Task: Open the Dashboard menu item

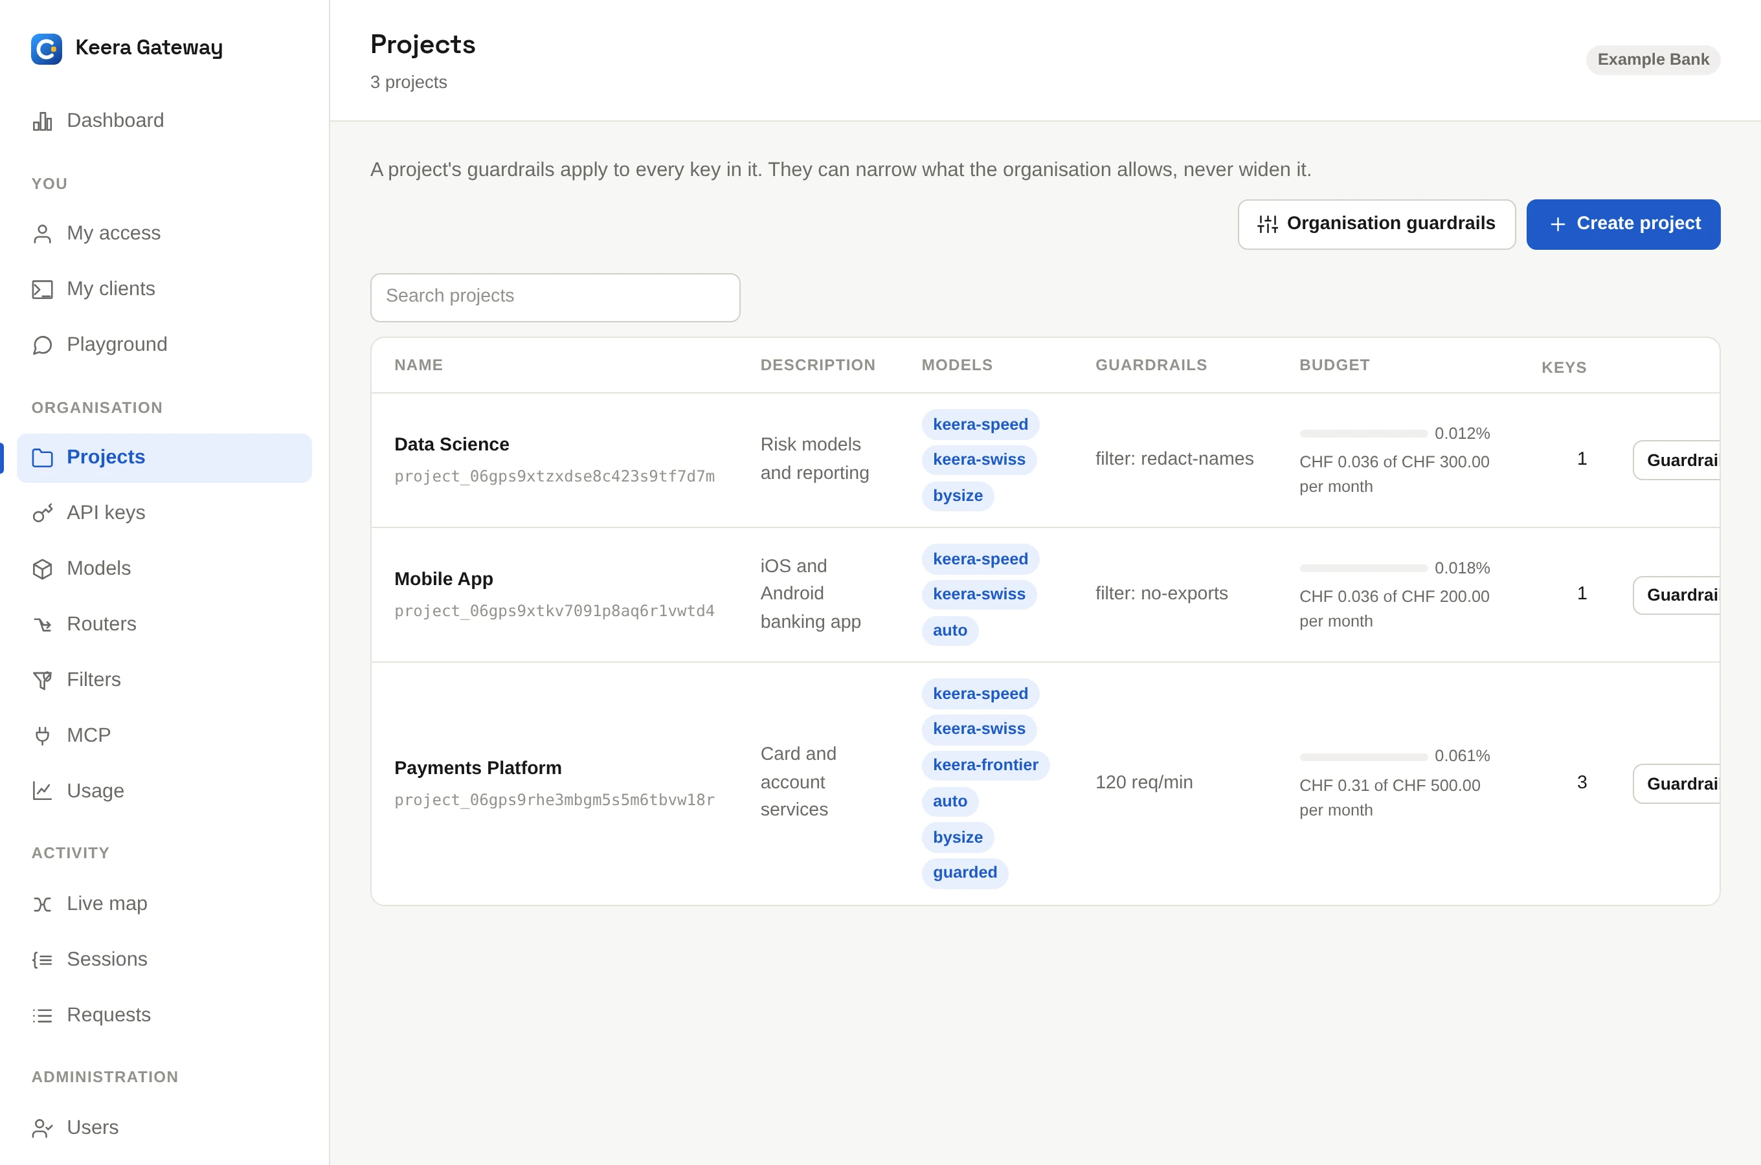Action: point(164,121)
